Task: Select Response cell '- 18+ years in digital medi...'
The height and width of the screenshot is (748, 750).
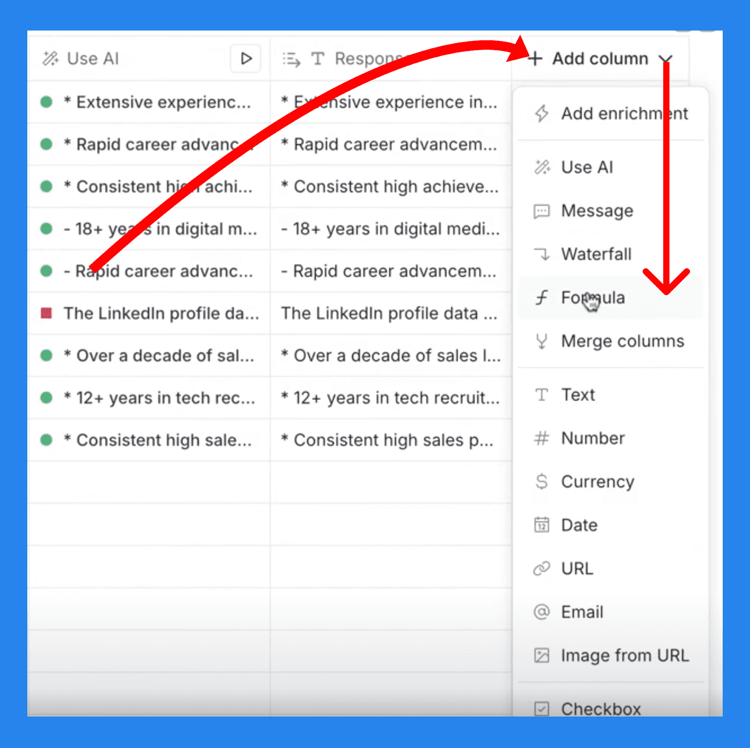Action: [390, 229]
